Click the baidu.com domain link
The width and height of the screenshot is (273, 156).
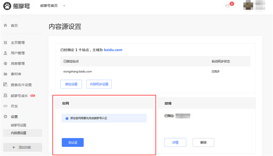click(x=113, y=50)
